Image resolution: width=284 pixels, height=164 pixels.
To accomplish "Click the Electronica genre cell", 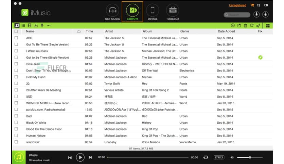I will point(187,70).
